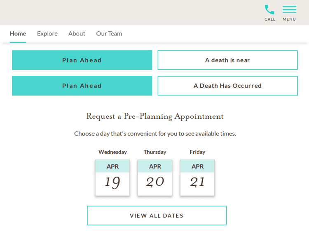Switch to the Home tab

pos(18,33)
